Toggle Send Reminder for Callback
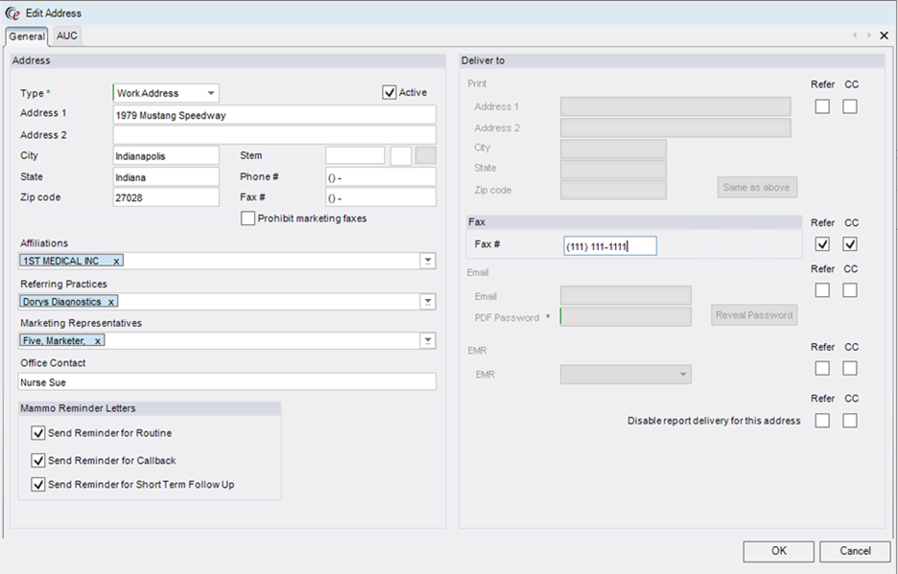Viewport: 898px width, 574px height. click(38, 461)
